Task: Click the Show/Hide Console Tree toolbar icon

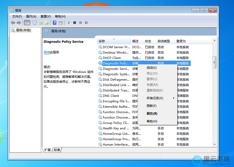Action: click(x=27, y=23)
